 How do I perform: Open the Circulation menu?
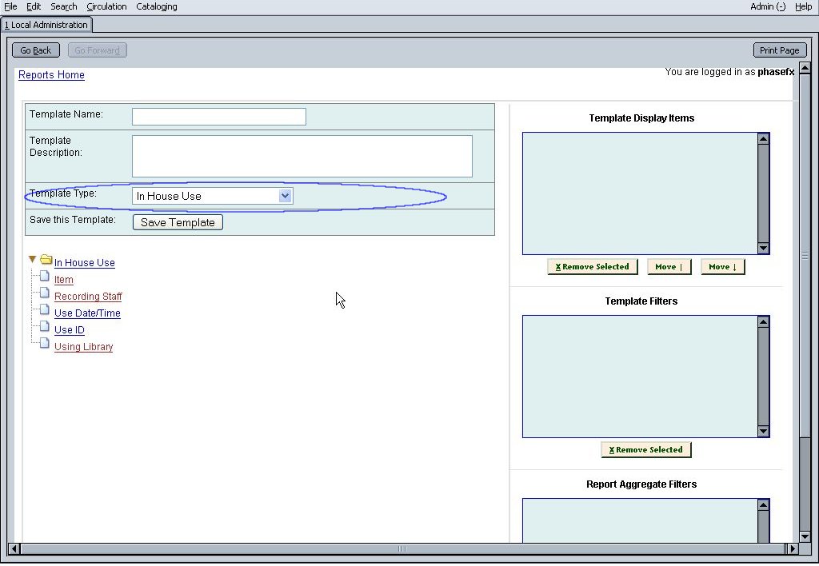pos(106,6)
